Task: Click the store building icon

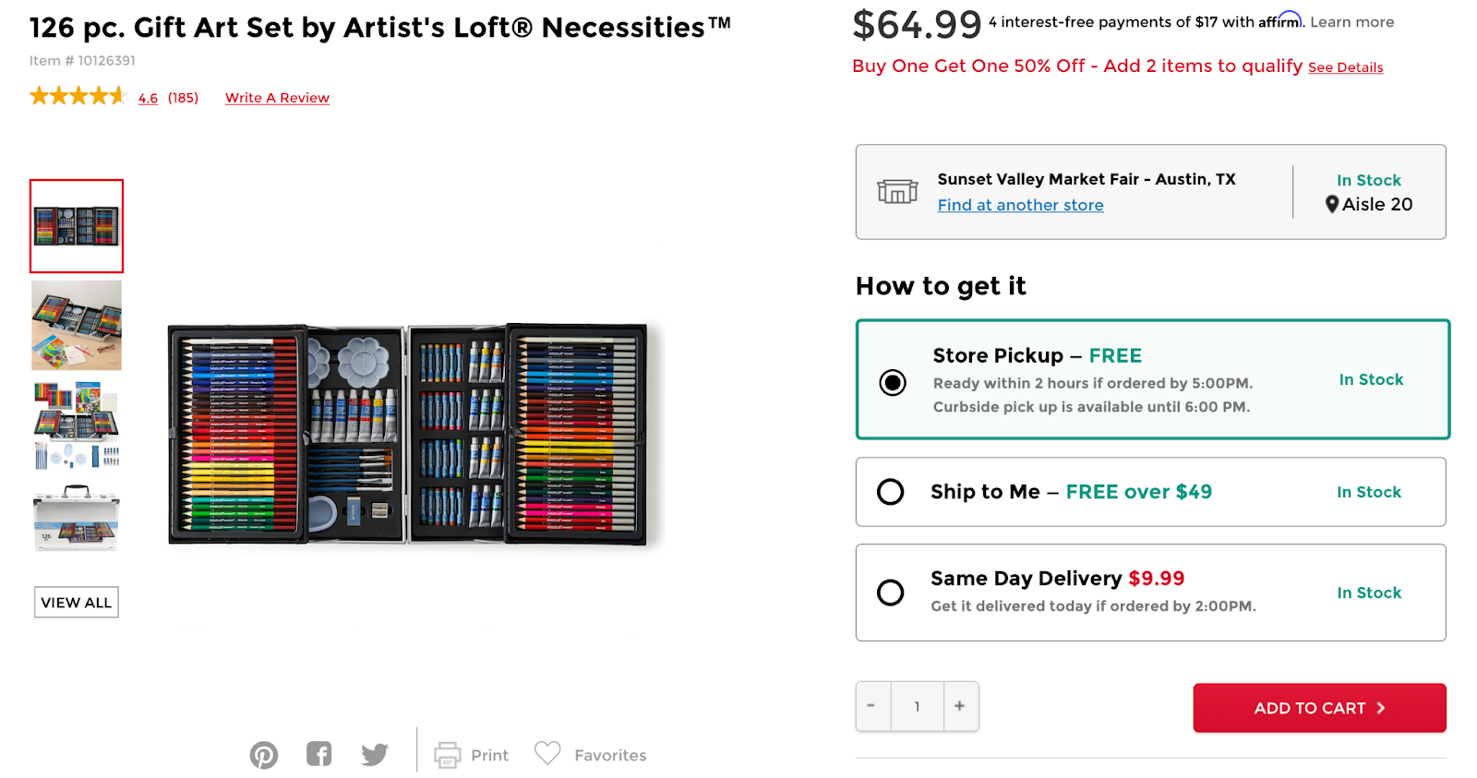Action: 897,192
